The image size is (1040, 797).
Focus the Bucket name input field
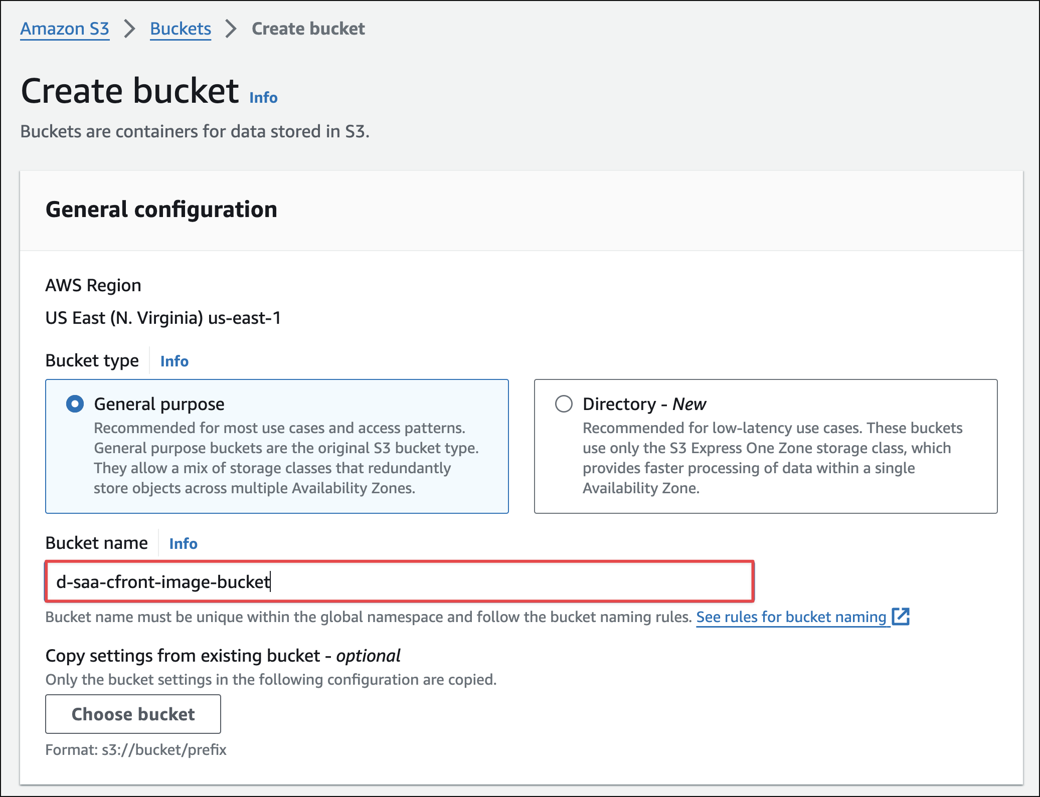click(399, 581)
